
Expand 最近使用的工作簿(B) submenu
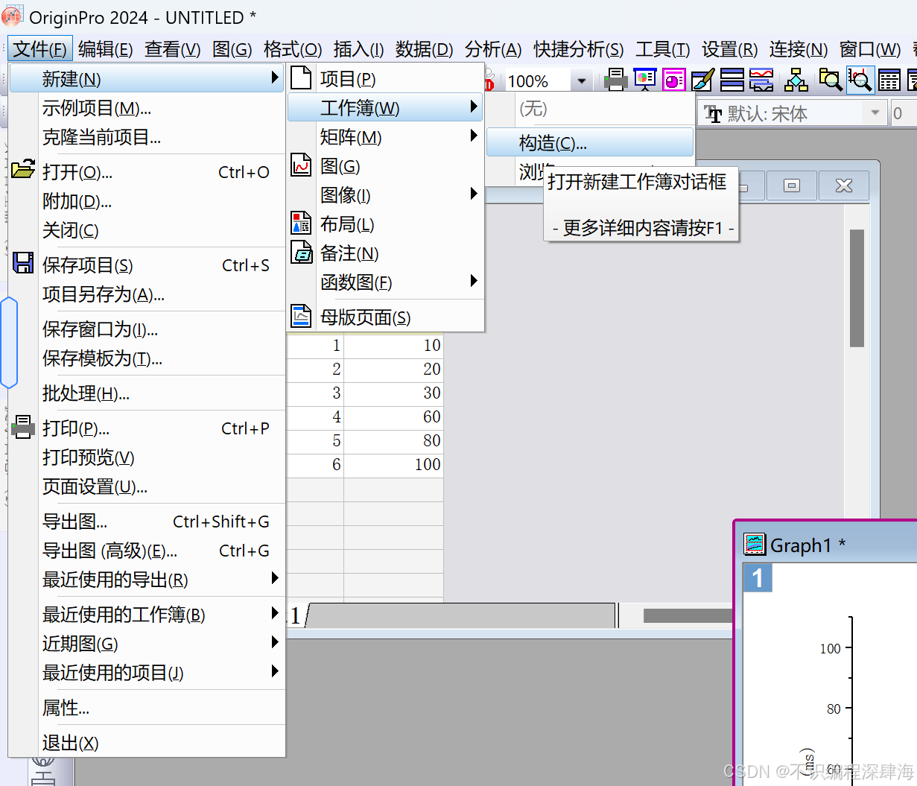click(x=147, y=615)
